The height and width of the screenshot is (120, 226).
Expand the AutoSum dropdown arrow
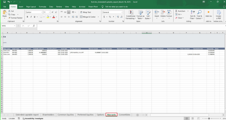(188, 11)
